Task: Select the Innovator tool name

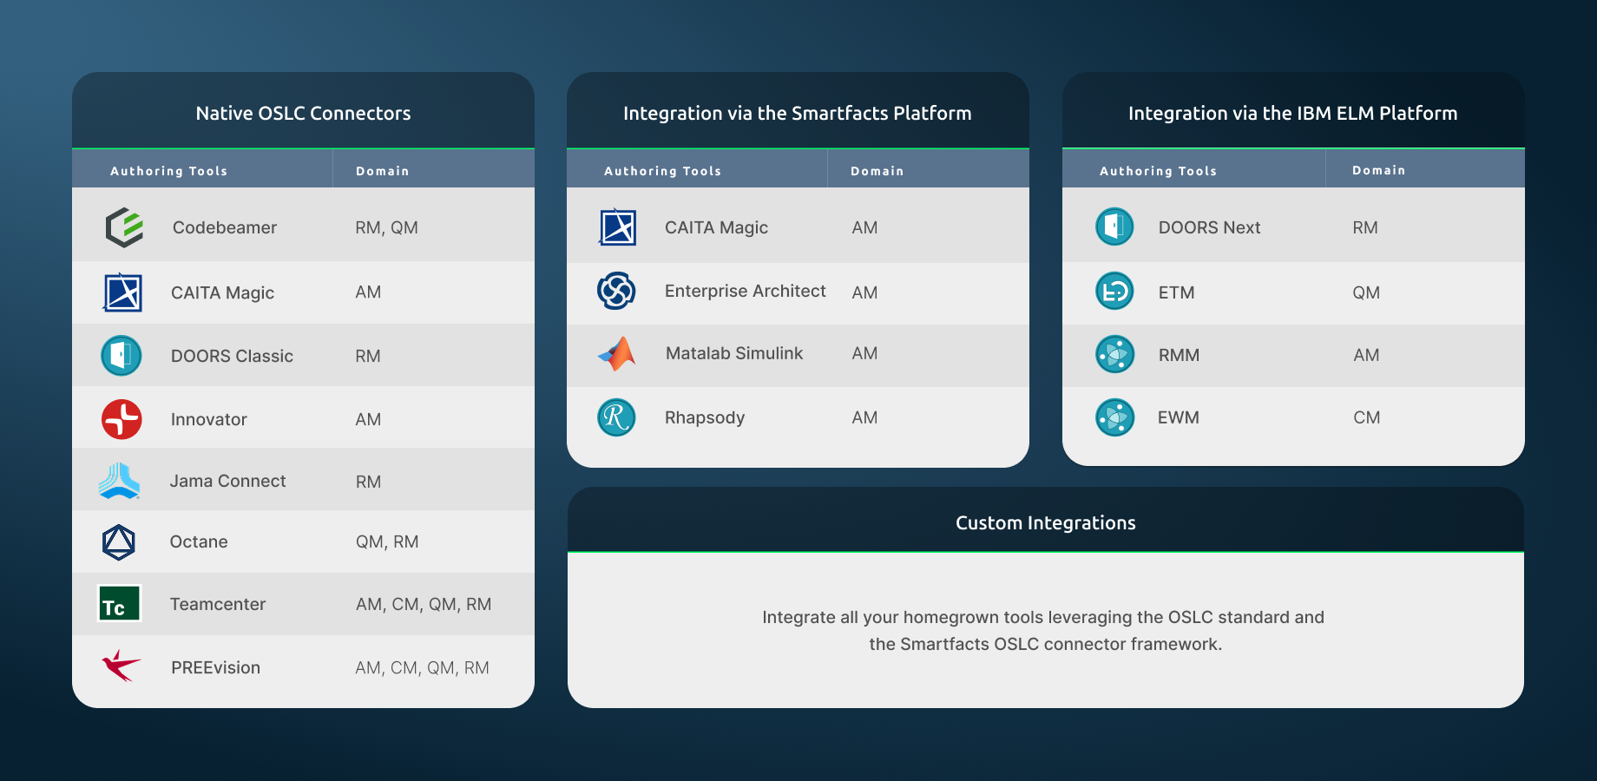Action: [209, 419]
